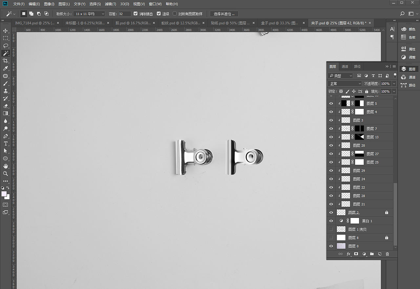
Task: Click the 选择并遮住 button
Action: 224,14
